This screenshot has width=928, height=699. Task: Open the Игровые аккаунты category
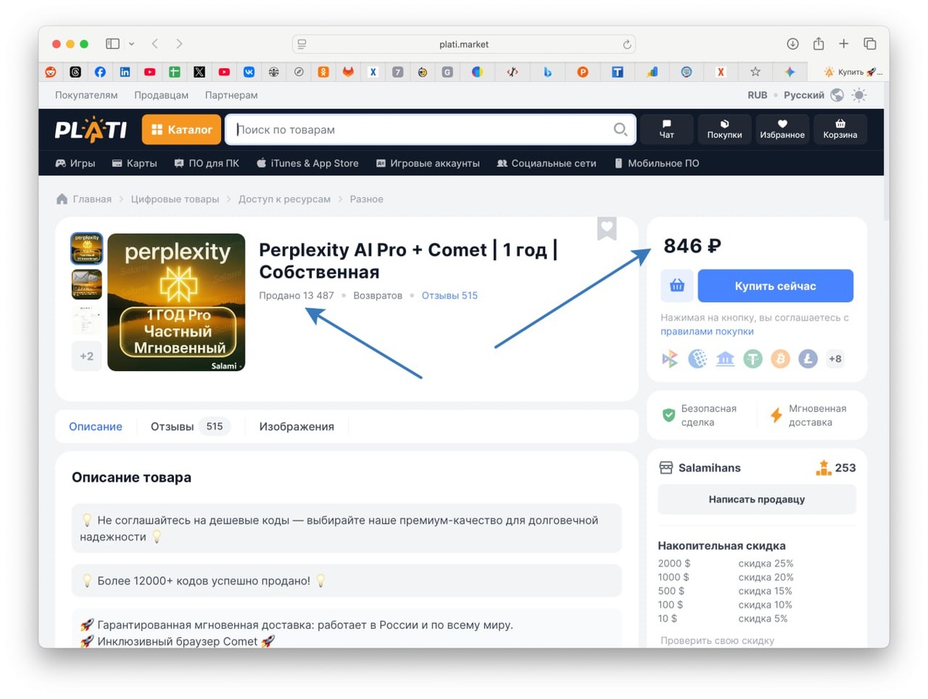428,163
